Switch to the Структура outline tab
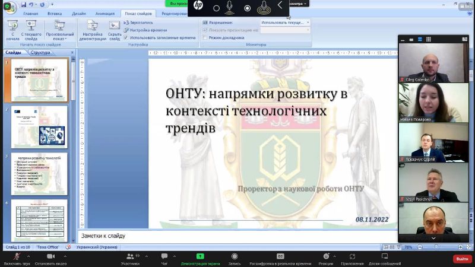The height and width of the screenshot is (267, 475). [40, 52]
